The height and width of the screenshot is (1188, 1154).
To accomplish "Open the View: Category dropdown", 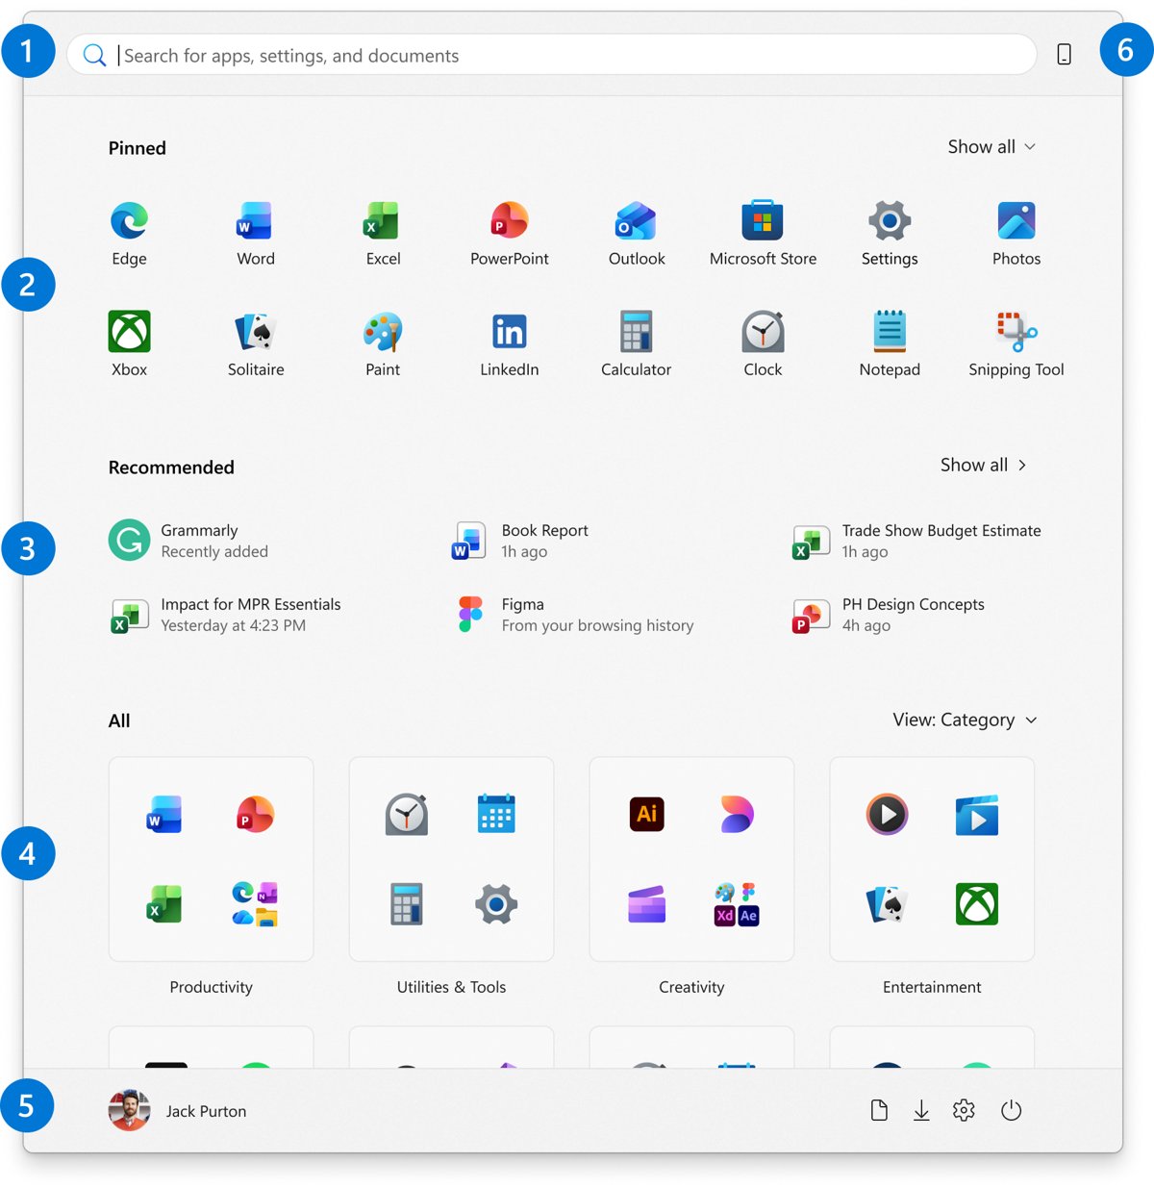I will click(x=966, y=720).
